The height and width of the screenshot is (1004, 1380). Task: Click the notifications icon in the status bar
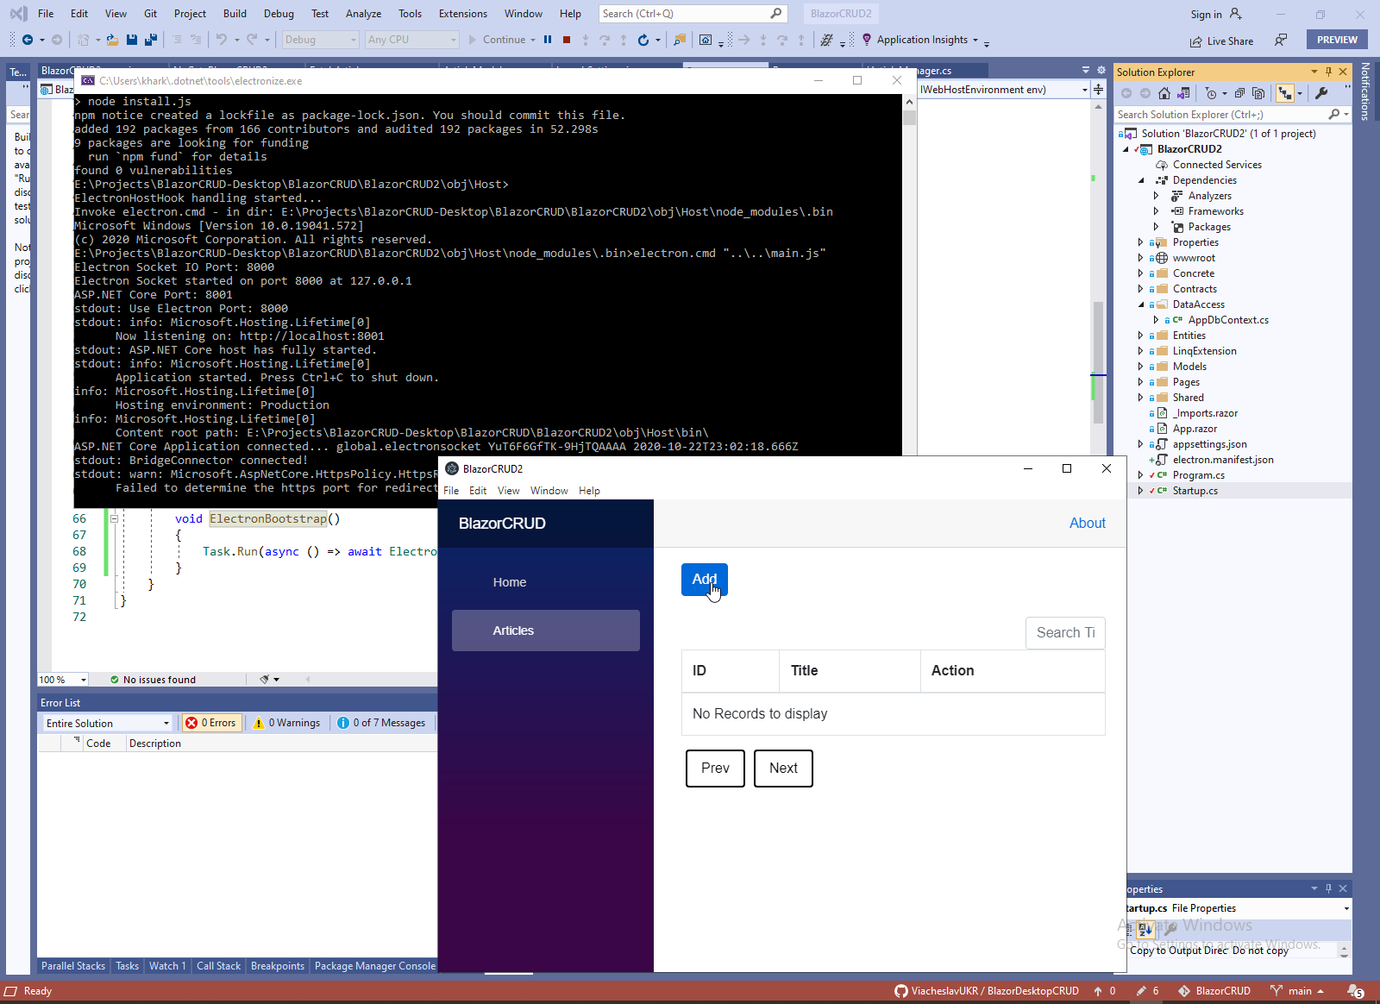1355,991
